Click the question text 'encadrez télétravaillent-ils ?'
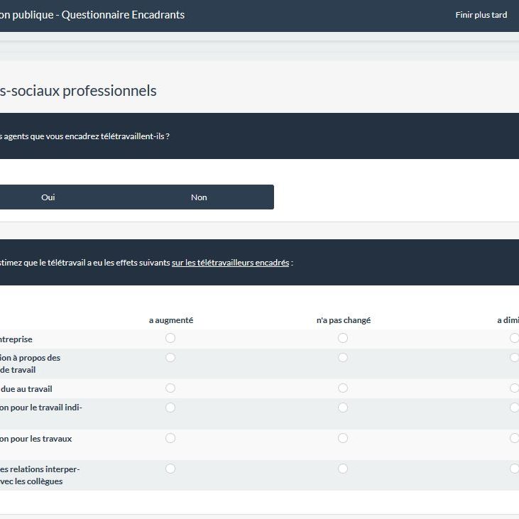This screenshot has height=519, width=519. (x=117, y=136)
